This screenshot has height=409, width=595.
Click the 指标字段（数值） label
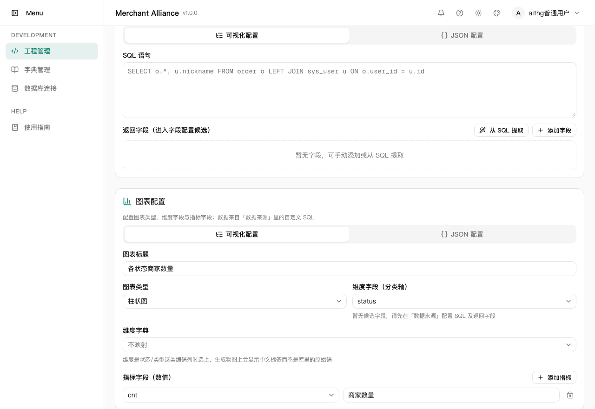tap(149, 377)
